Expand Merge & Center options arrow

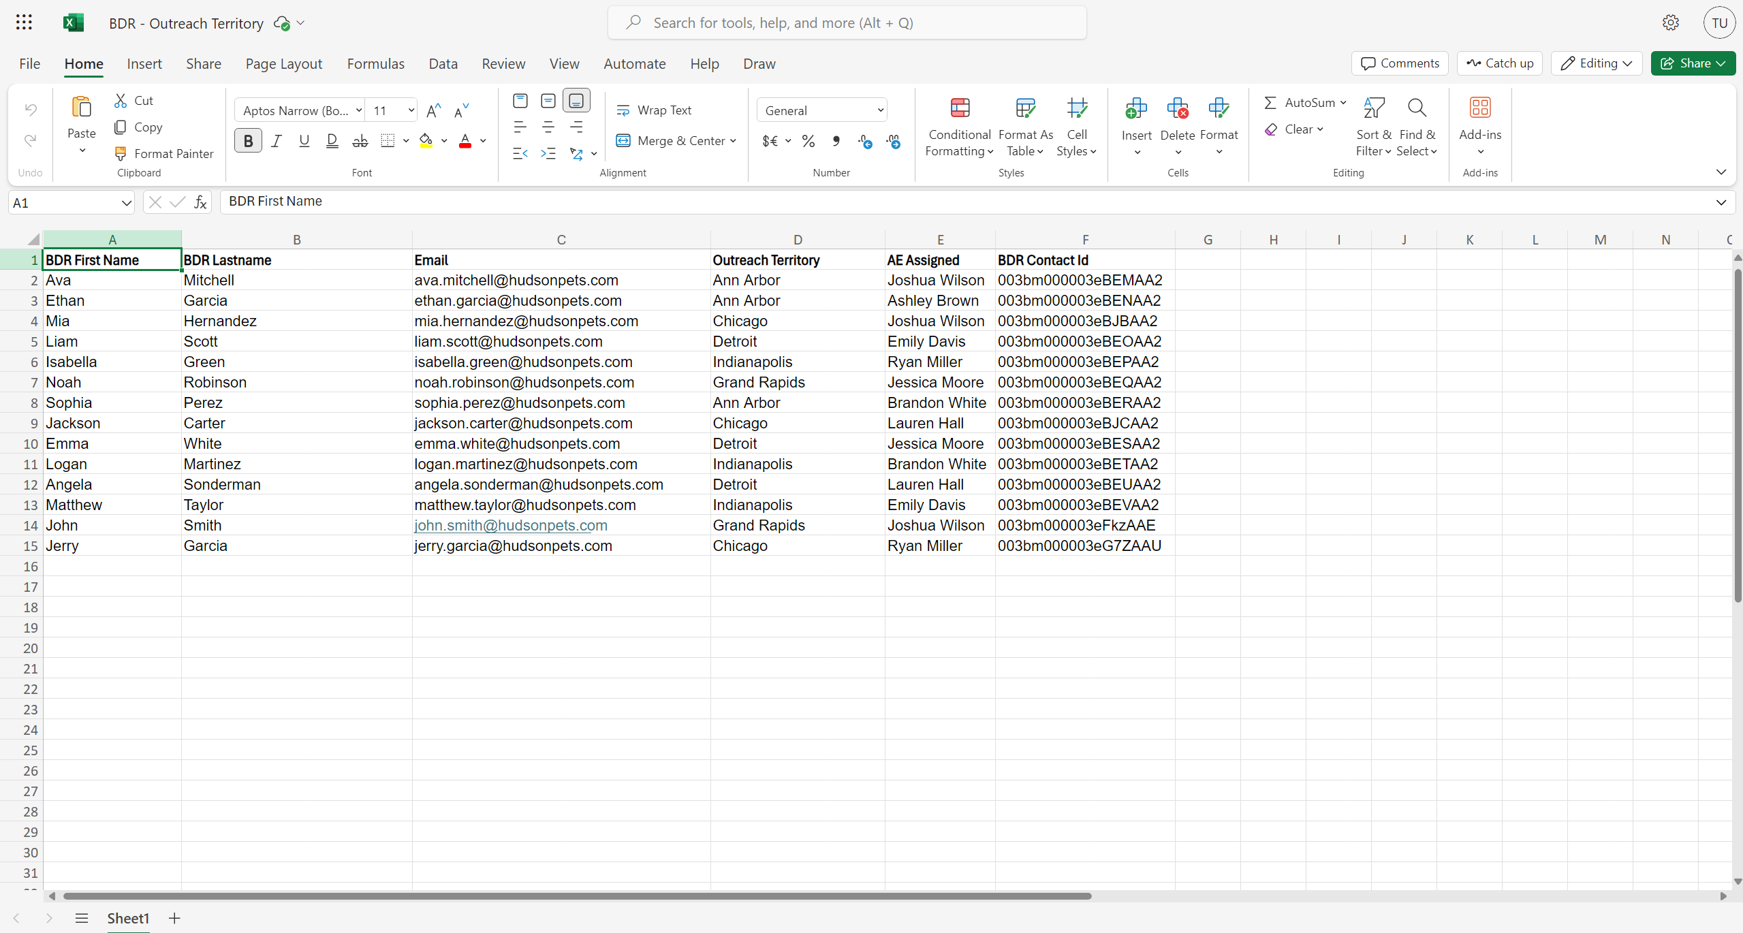[x=733, y=141]
